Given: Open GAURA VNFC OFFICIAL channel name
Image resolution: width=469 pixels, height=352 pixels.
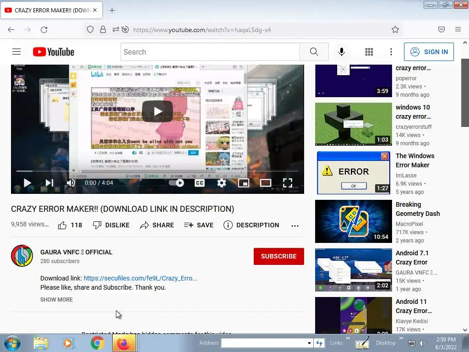Looking at the screenshot, I should (x=76, y=252).
